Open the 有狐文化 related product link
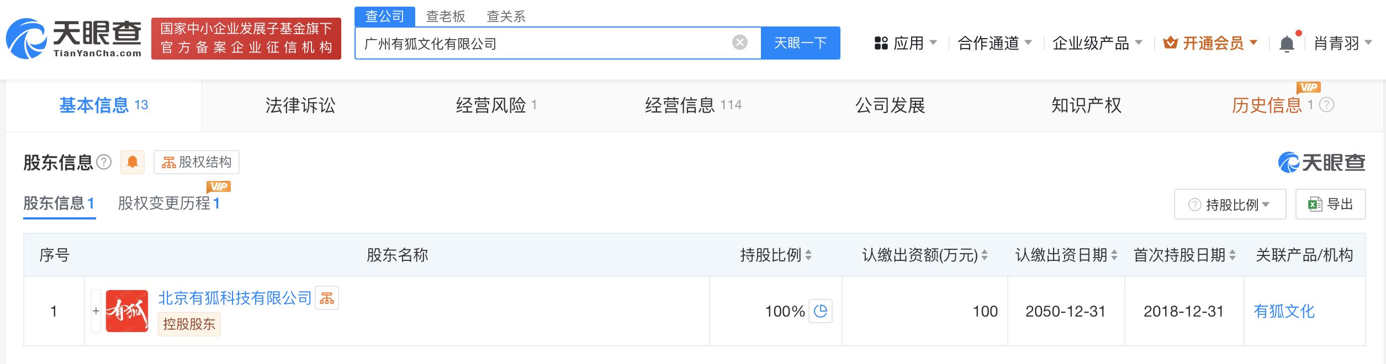1386x364 pixels. [x=1283, y=311]
